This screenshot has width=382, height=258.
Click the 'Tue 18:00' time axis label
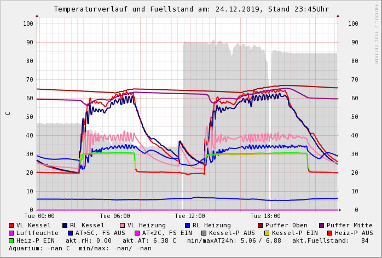265,216
